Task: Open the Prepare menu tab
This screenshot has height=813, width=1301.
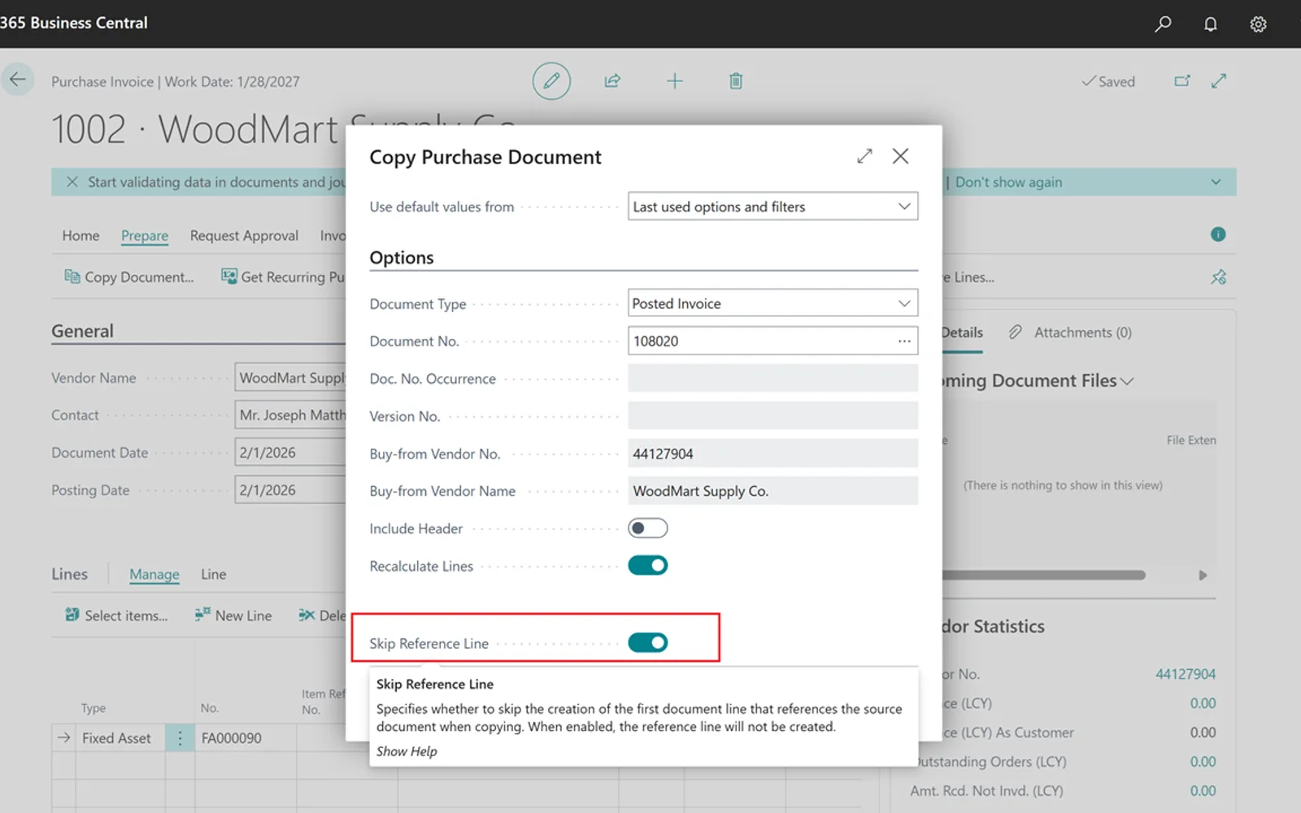Action: tap(145, 236)
